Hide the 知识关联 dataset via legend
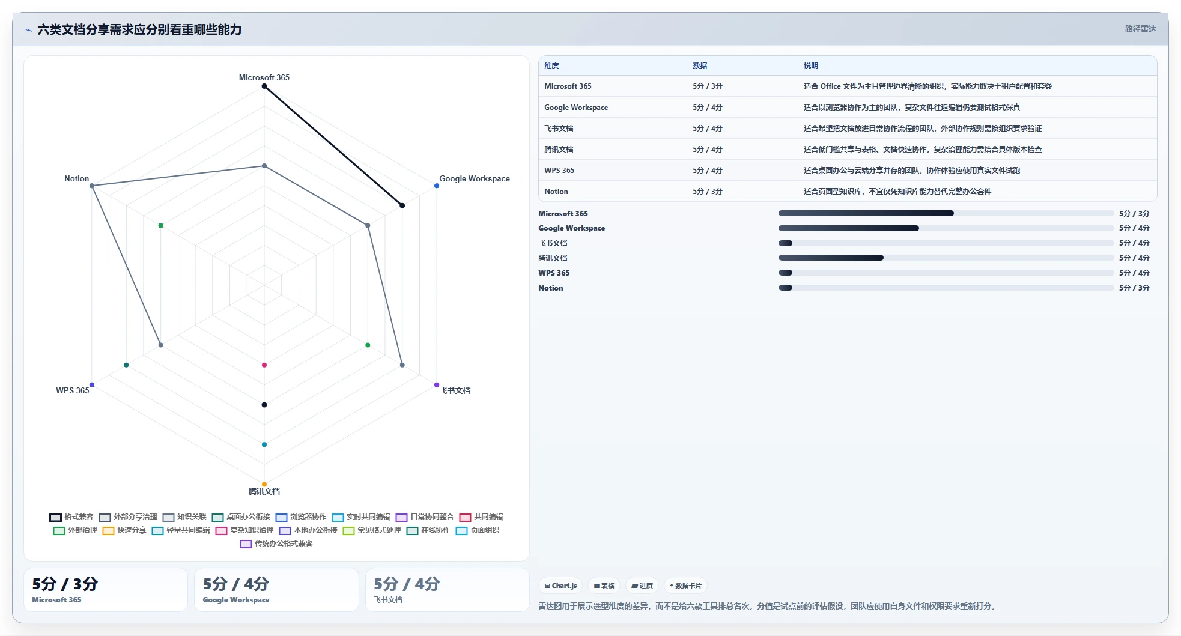The image size is (1181, 636). [184, 517]
